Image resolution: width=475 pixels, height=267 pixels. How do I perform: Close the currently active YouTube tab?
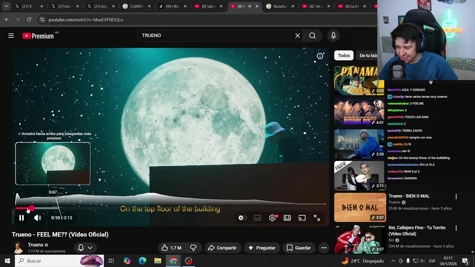click(257, 6)
